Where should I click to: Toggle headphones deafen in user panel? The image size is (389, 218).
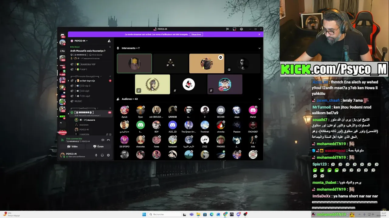coord(102,155)
